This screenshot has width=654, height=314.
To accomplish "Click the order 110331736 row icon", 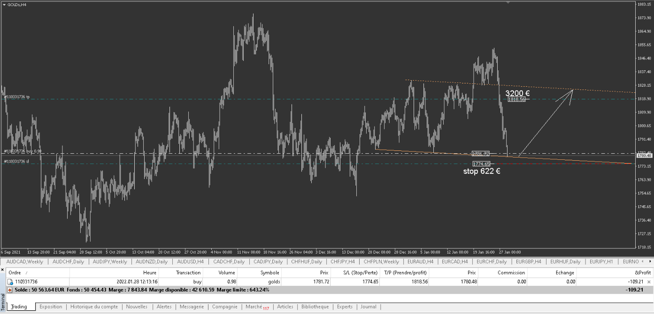I will pyautogui.click(x=10, y=282).
